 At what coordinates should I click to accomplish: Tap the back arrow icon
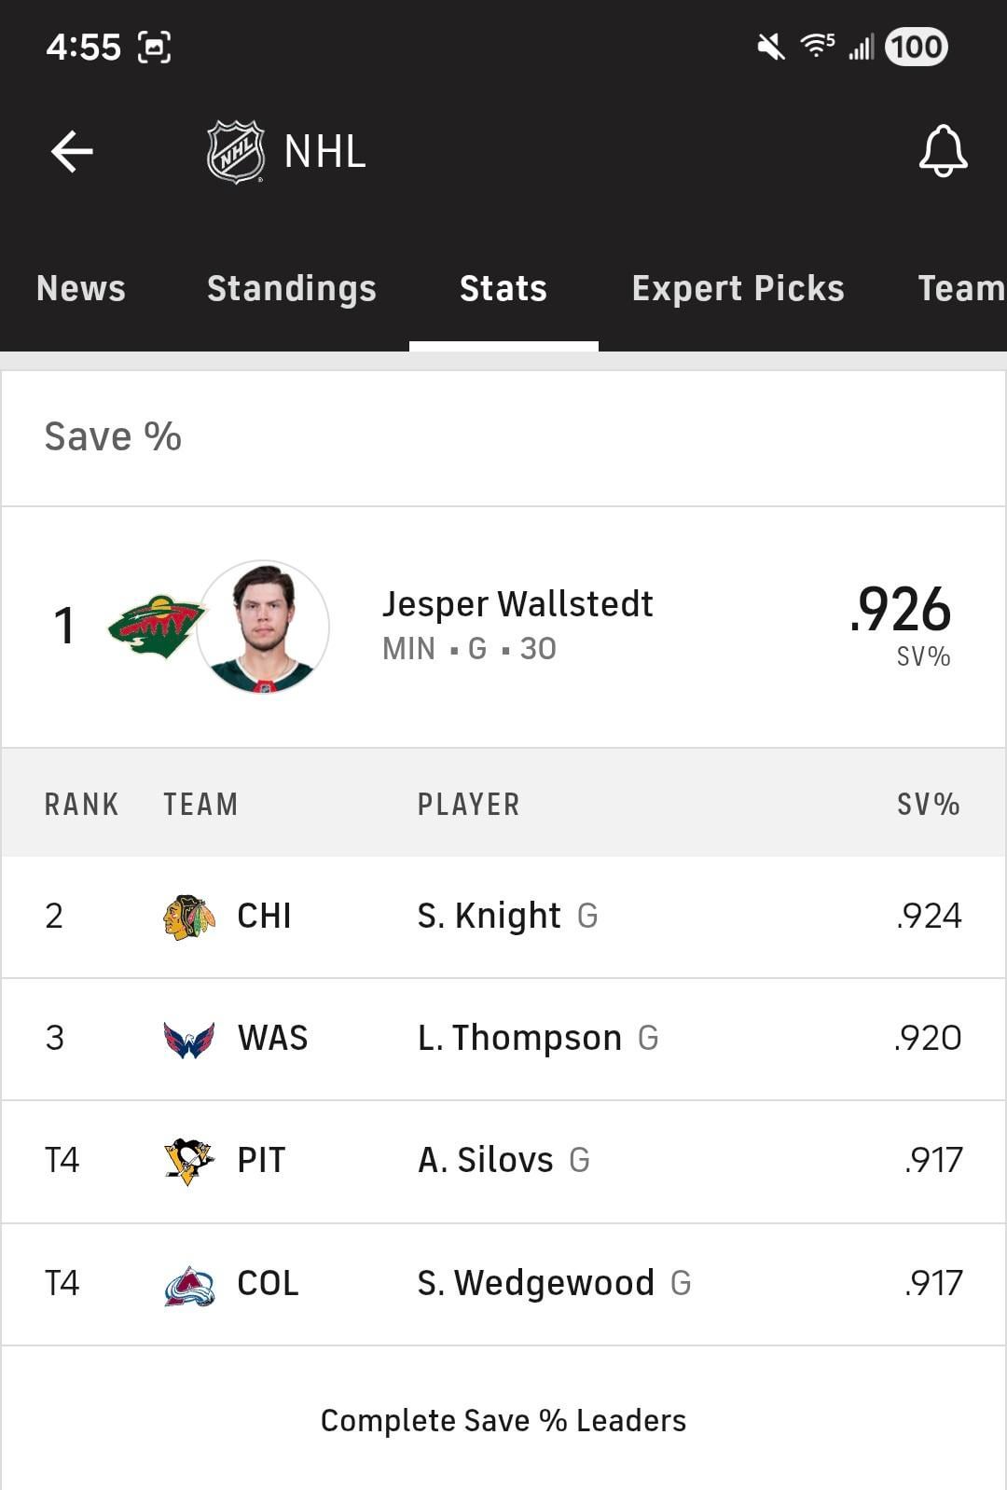pos(72,151)
